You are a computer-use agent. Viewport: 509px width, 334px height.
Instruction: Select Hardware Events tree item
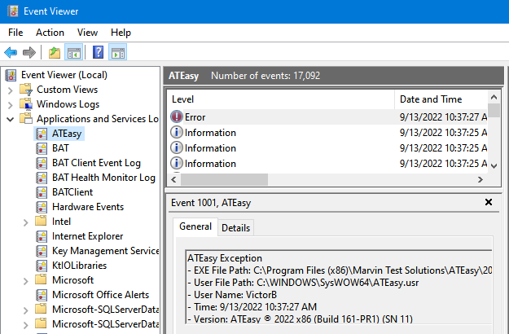[x=88, y=207]
